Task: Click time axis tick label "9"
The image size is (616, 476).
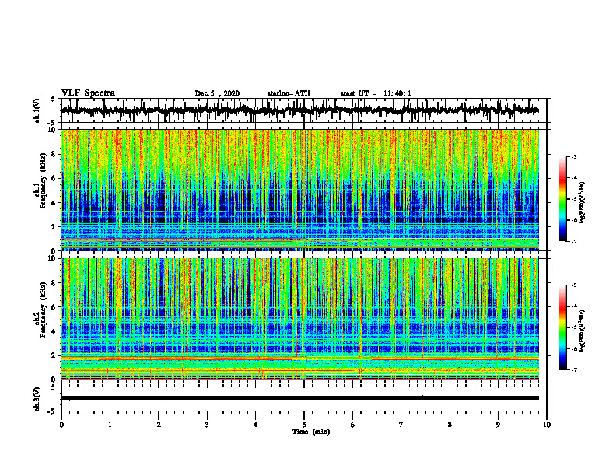Action: point(498,425)
